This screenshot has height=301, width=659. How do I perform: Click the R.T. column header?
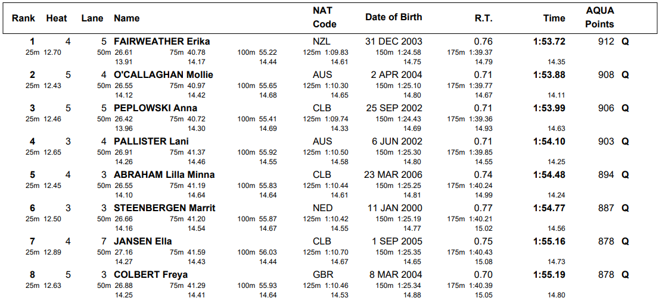click(483, 18)
